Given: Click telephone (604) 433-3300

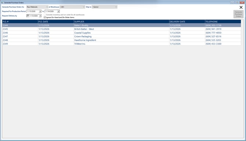Looking at the screenshot, I should [x=223, y=44].
